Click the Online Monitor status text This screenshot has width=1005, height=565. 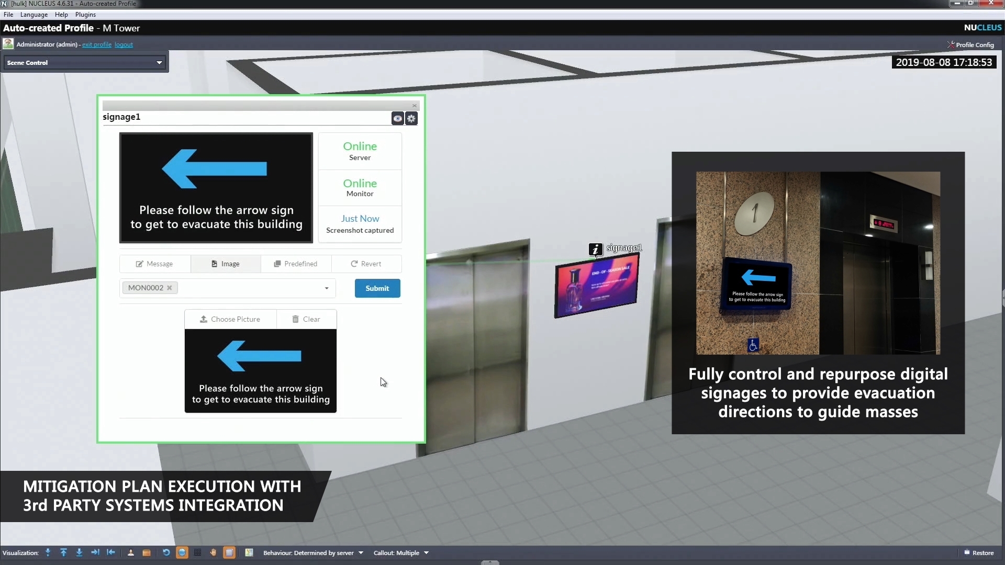tap(360, 187)
